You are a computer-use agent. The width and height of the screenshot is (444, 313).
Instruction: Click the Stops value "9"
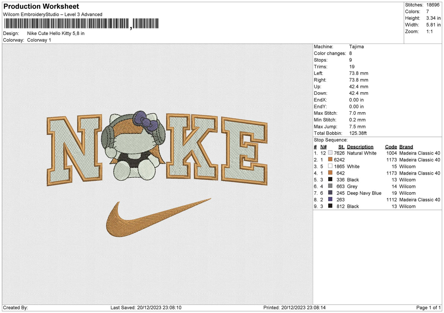point(350,60)
